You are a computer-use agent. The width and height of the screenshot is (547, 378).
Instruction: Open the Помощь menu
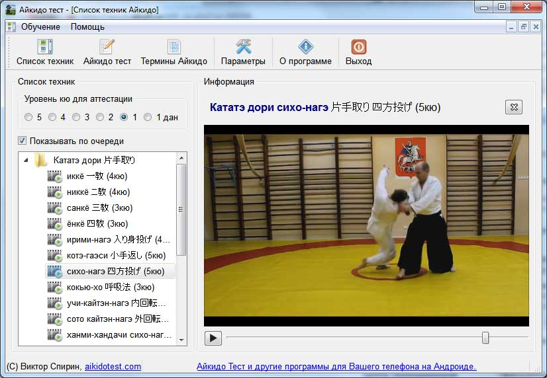click(x=87, y=27)
